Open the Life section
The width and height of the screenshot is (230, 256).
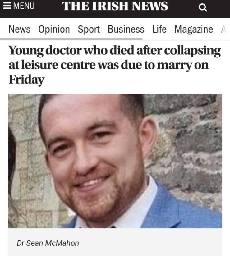coord(159,30)
